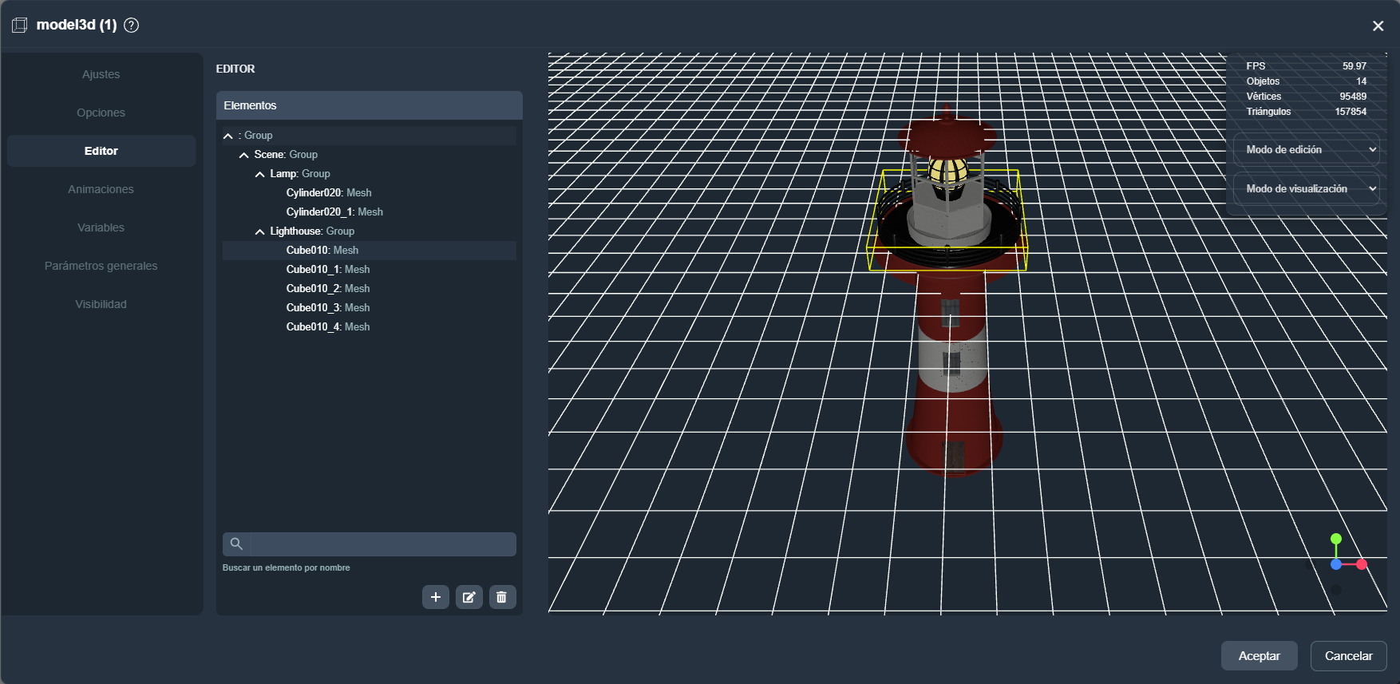Open the Modo de edición dropdown
Viewport: 1400px width, 684px height.
coord(1306,149)
